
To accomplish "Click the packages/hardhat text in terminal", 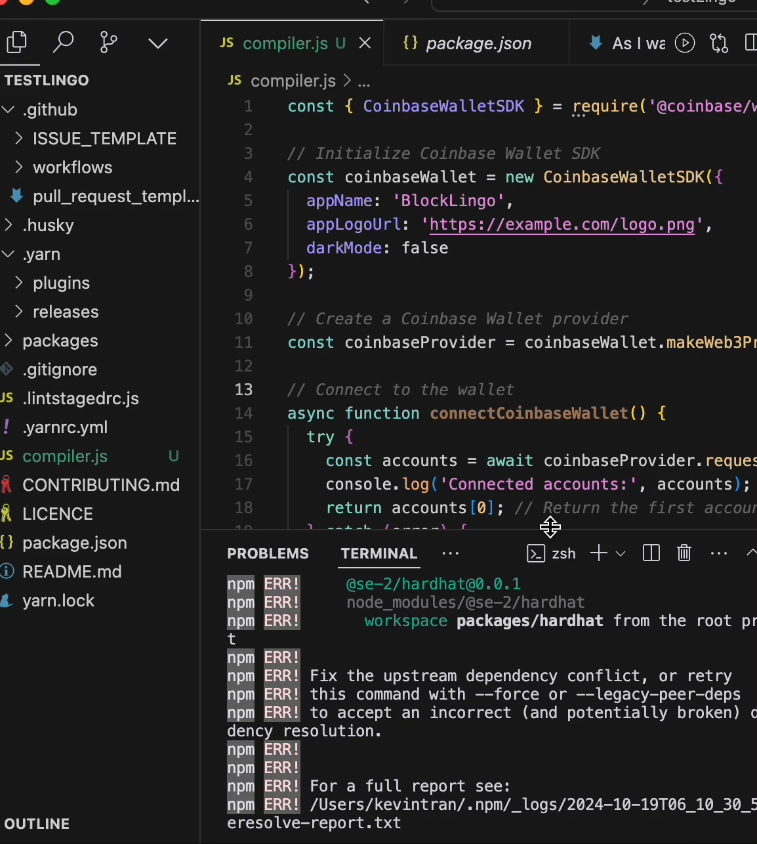I will pyautogui.click(x=529, y=621).
